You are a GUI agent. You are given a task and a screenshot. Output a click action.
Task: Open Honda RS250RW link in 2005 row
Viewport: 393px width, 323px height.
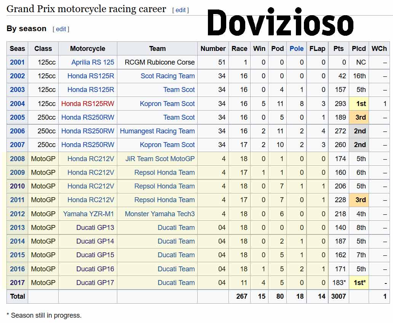pyautogui.click(x=88, y=117)
